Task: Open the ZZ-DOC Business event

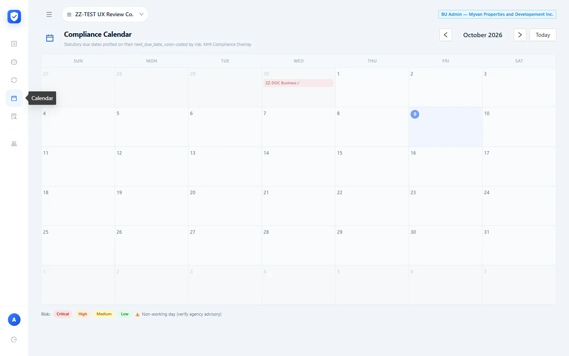Action: pos(298,83)
